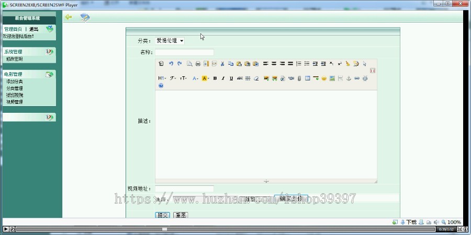Viewport: 471px width, 235px height.
Task: Open 分类管理 in left menu
Action: pyautogui.click(x=15, y=88)
